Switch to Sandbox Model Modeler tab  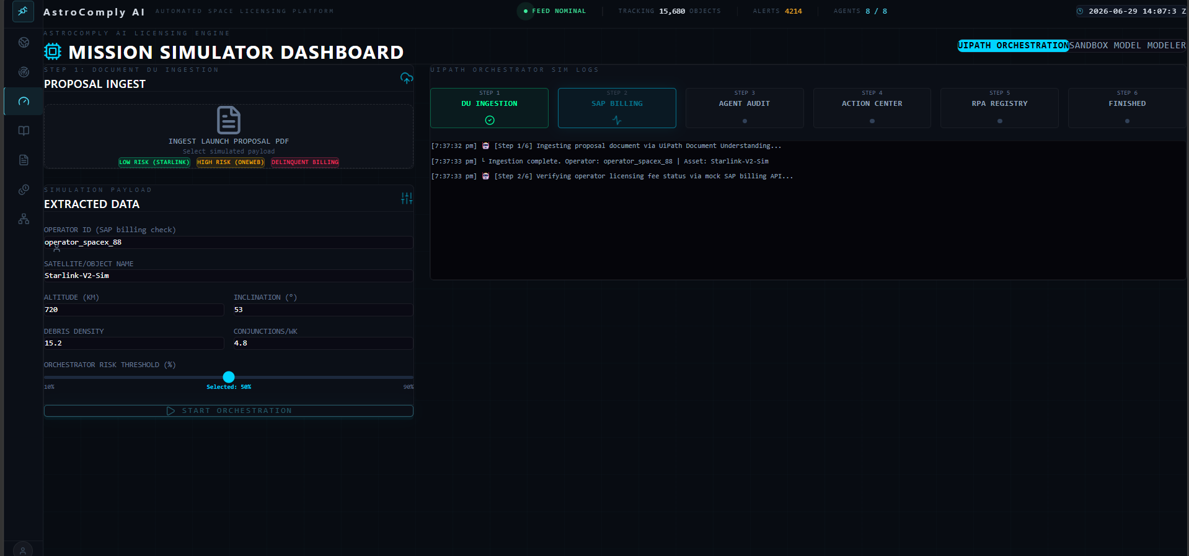(1128, 45)
